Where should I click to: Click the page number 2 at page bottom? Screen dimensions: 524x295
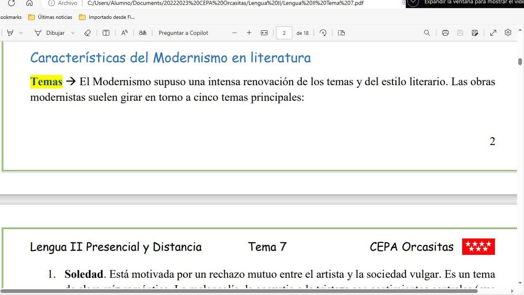pyautogui.click(x=492, y=141)
